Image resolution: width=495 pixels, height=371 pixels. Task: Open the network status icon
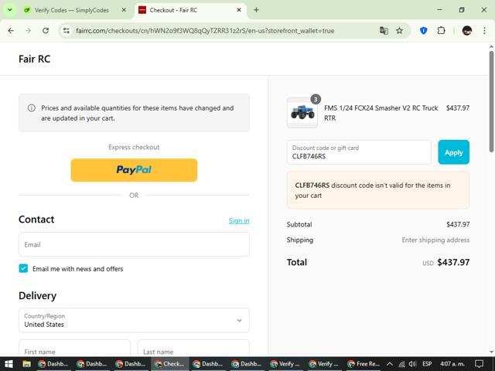(401, 364)
